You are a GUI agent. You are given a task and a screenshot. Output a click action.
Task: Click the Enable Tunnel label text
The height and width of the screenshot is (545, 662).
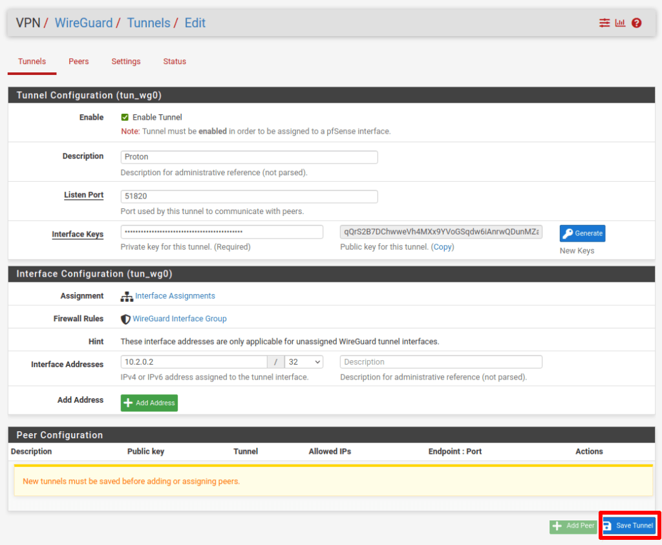click(x=157, y=118)
